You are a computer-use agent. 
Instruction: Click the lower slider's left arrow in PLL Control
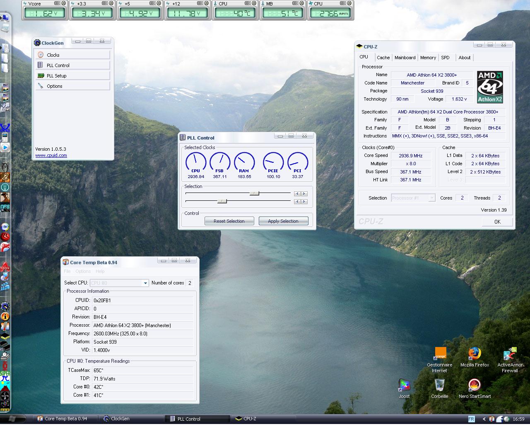(297, 201)
